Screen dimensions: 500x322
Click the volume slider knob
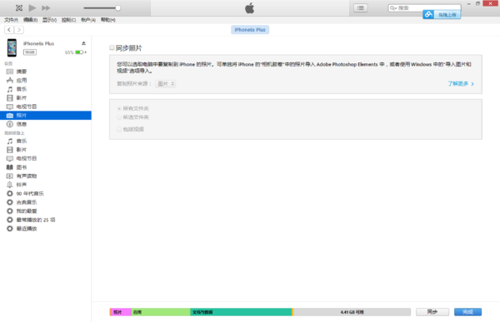pos(118,8)
